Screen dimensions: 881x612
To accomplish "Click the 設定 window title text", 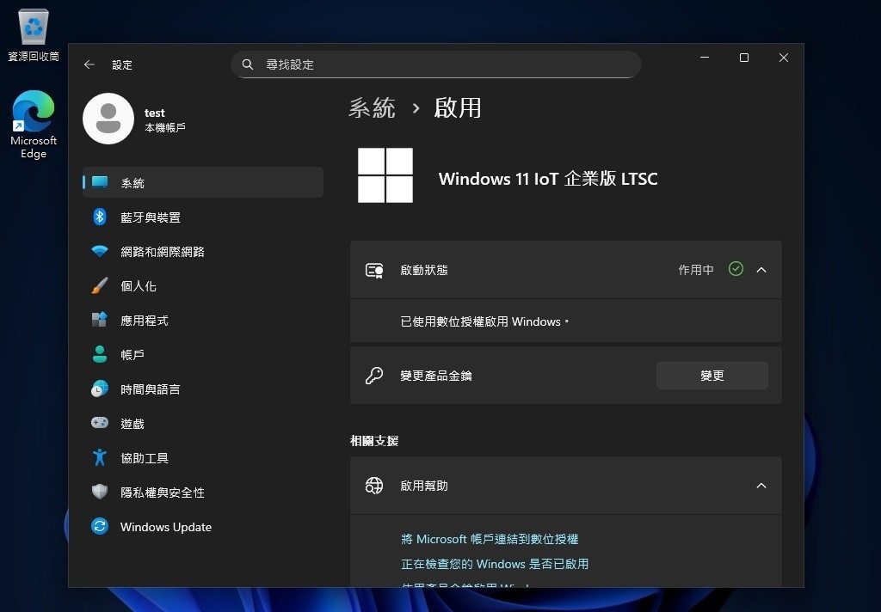I will coord(122,64).
